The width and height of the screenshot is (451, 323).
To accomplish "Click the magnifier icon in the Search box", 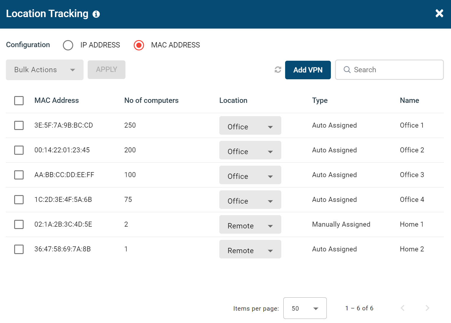I will pyautogui.click(x=347, y=70).
